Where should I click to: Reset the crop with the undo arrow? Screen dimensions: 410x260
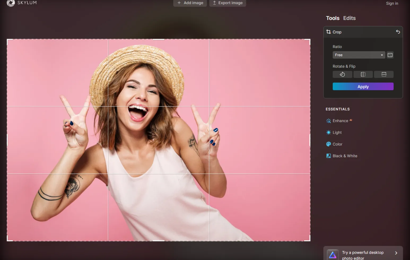398,32
